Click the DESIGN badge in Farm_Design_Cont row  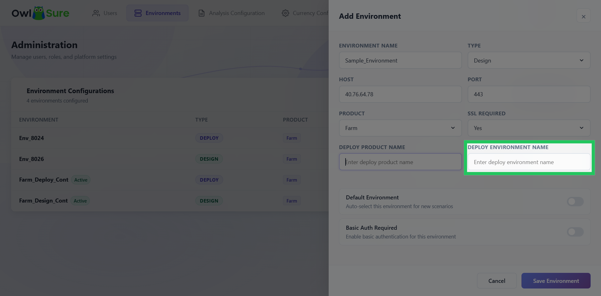(x=209, y=201)
